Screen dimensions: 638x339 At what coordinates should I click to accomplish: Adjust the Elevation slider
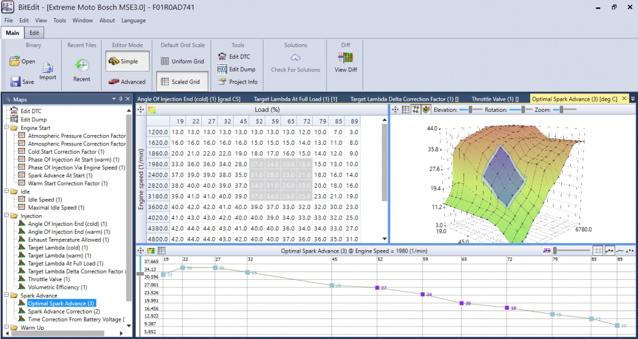coord(470,109)
